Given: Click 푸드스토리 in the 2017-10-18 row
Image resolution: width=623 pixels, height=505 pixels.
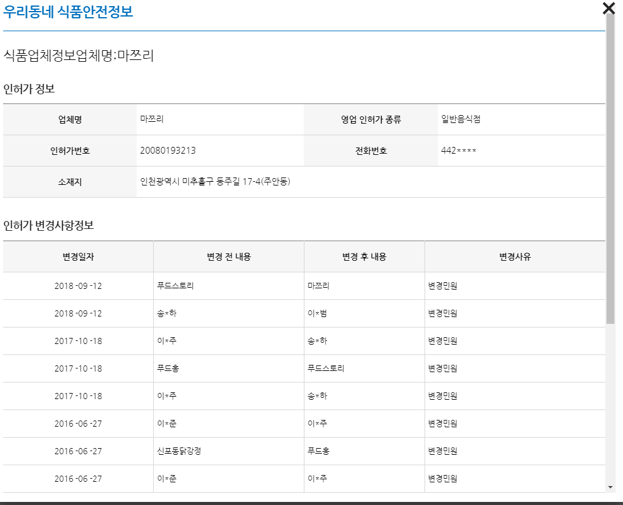Looking at the screenshot, I should 326,368.
